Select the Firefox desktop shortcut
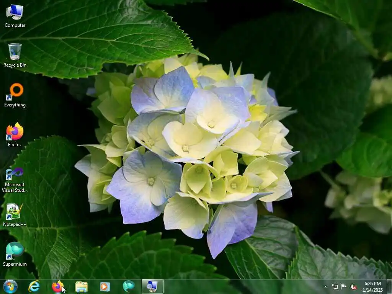 15,135
